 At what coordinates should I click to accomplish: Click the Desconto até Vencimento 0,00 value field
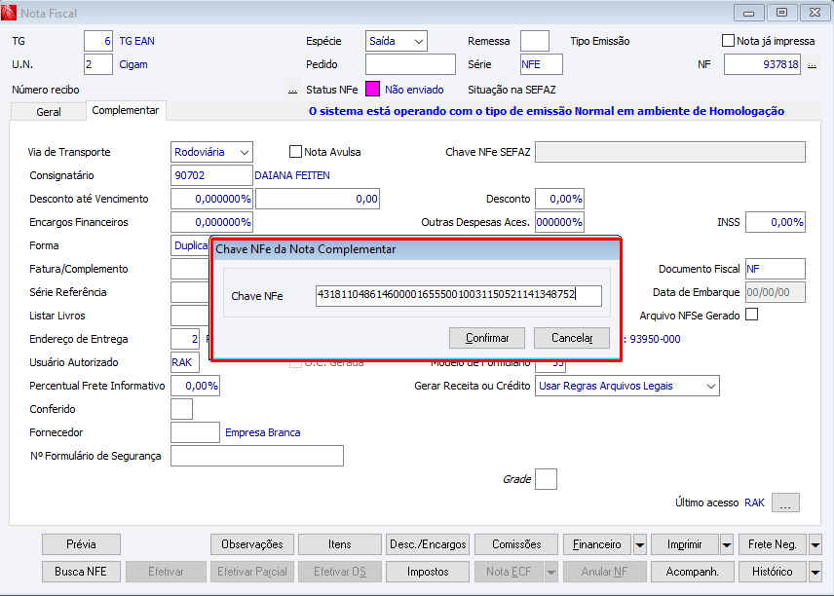318,199
